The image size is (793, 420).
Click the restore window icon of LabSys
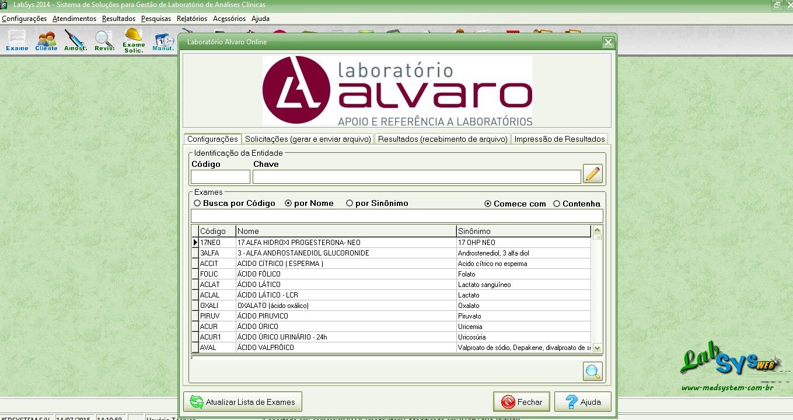777,5
